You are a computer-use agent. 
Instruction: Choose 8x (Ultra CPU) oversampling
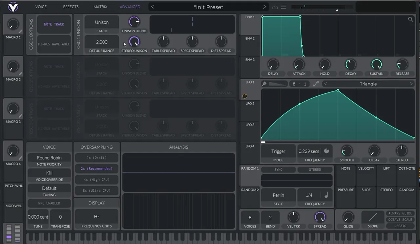click(96, 191)
